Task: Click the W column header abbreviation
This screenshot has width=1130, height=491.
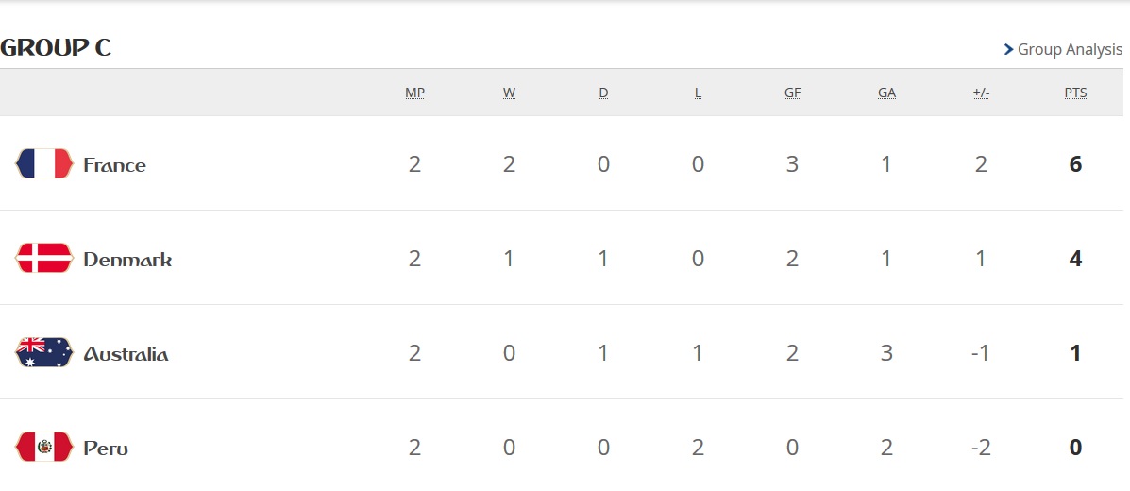Action: point(509,93)
